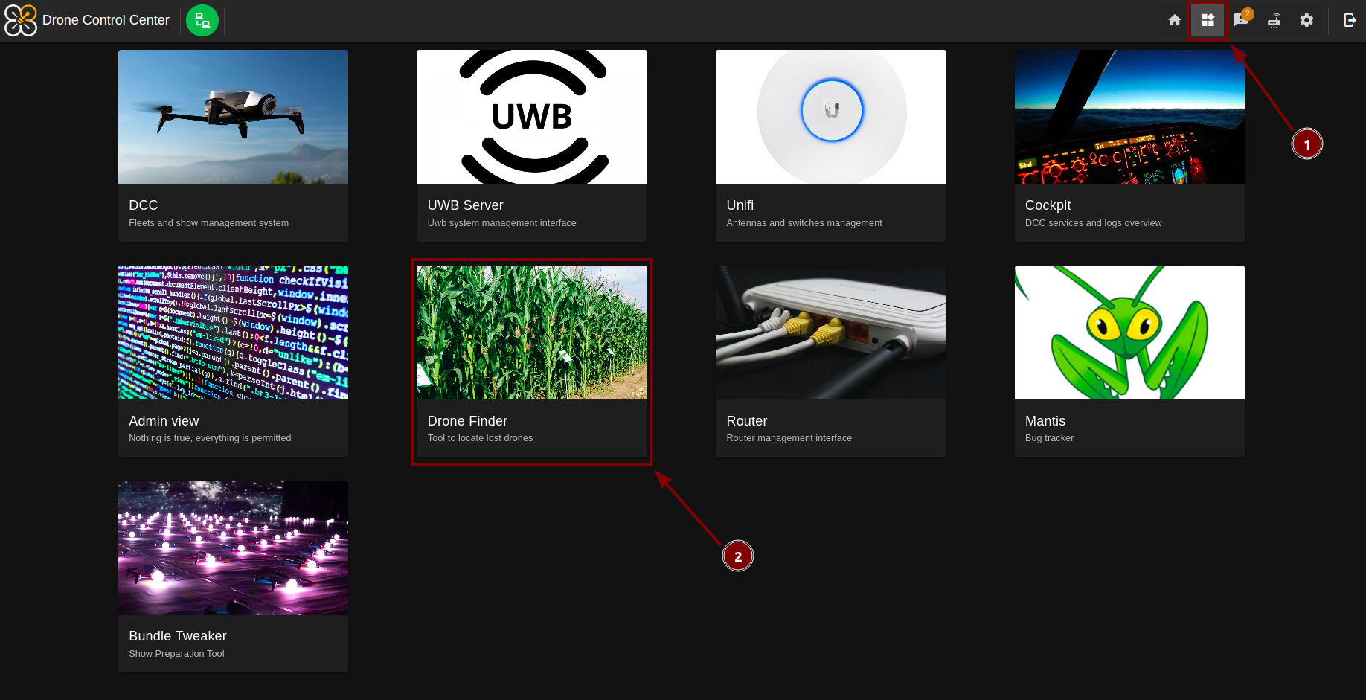The image size is (1366, 700).
Task: Click the Drone Control Center drone logo
Action: 21,20
